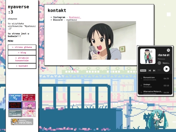Click the 'kontakt' page heading

point(57,10)
